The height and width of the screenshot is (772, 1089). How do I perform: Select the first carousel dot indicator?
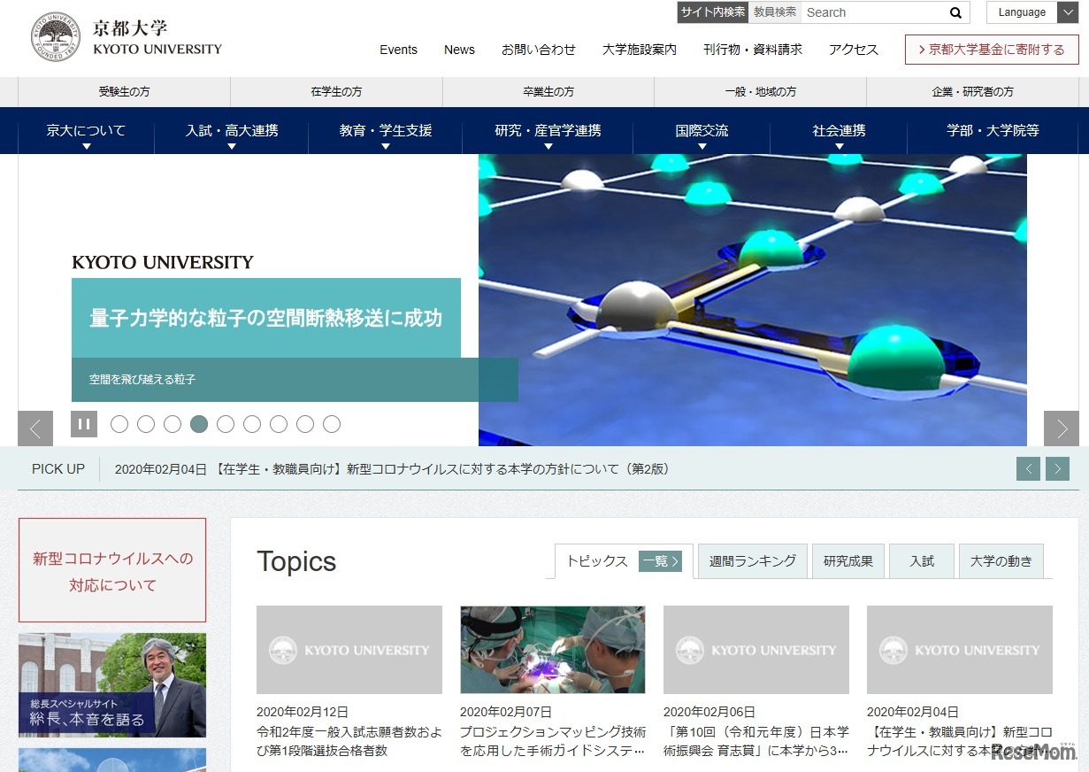click(119, 424)
